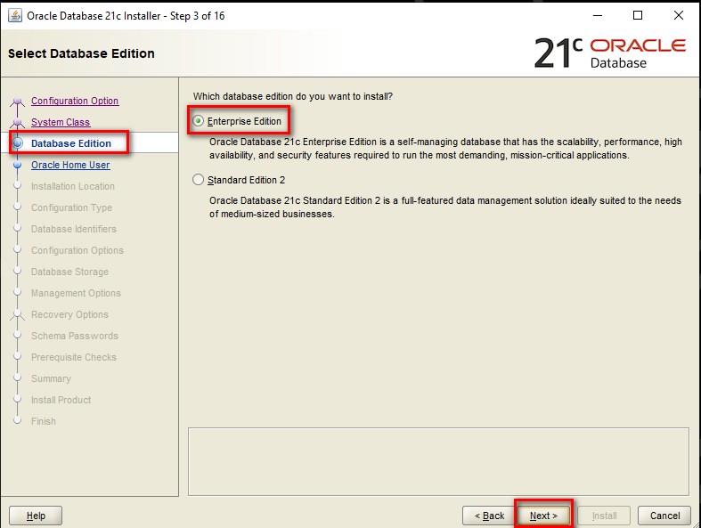Click the Install Product step label
Screen dimensions: 701x528
coord(61,400)
